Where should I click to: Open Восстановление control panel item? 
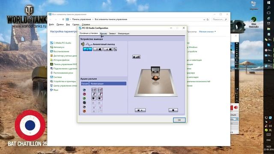pos(61,51)
